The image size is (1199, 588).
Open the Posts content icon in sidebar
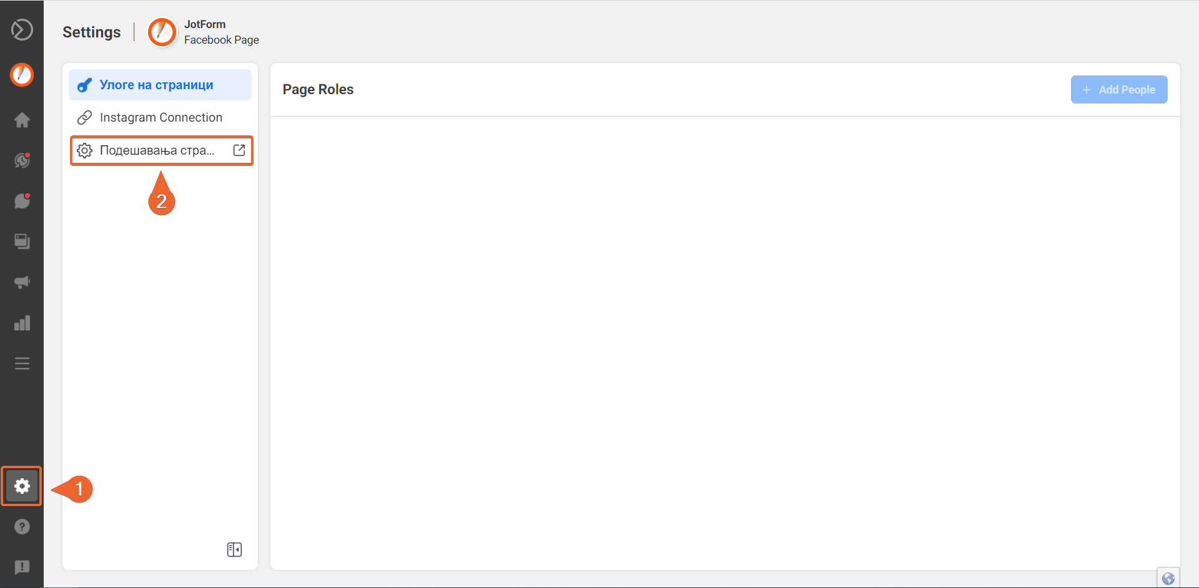pyautogui.click(x=22, y=241)
